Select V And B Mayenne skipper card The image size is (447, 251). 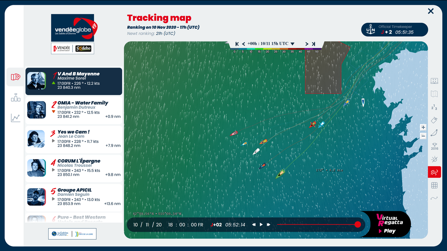tap(74, 81)
